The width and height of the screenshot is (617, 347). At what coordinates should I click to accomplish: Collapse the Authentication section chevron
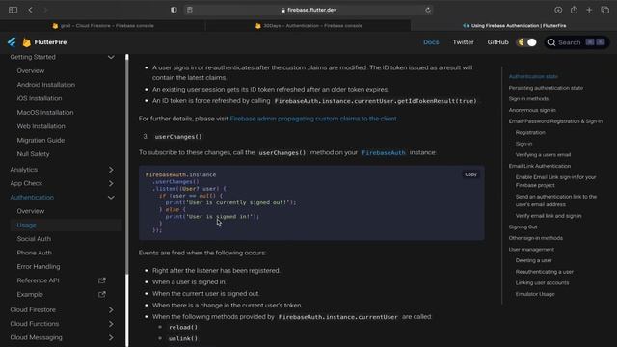click(x=111, y=198)
